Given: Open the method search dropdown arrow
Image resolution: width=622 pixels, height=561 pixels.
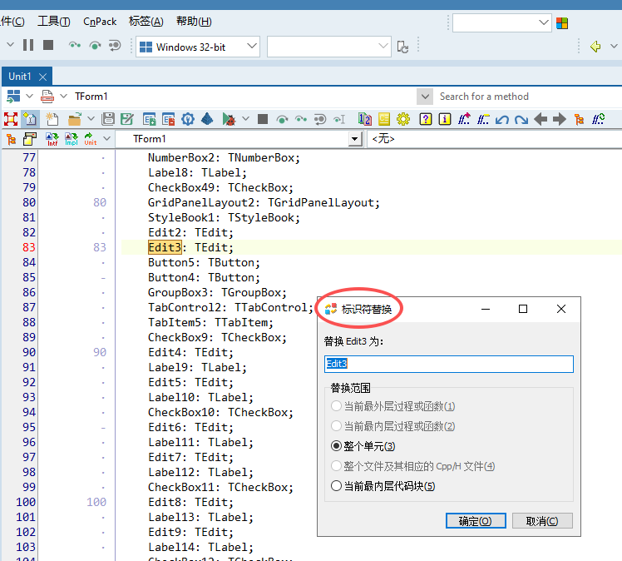Looking at the screenshot, I should point(425,97).
